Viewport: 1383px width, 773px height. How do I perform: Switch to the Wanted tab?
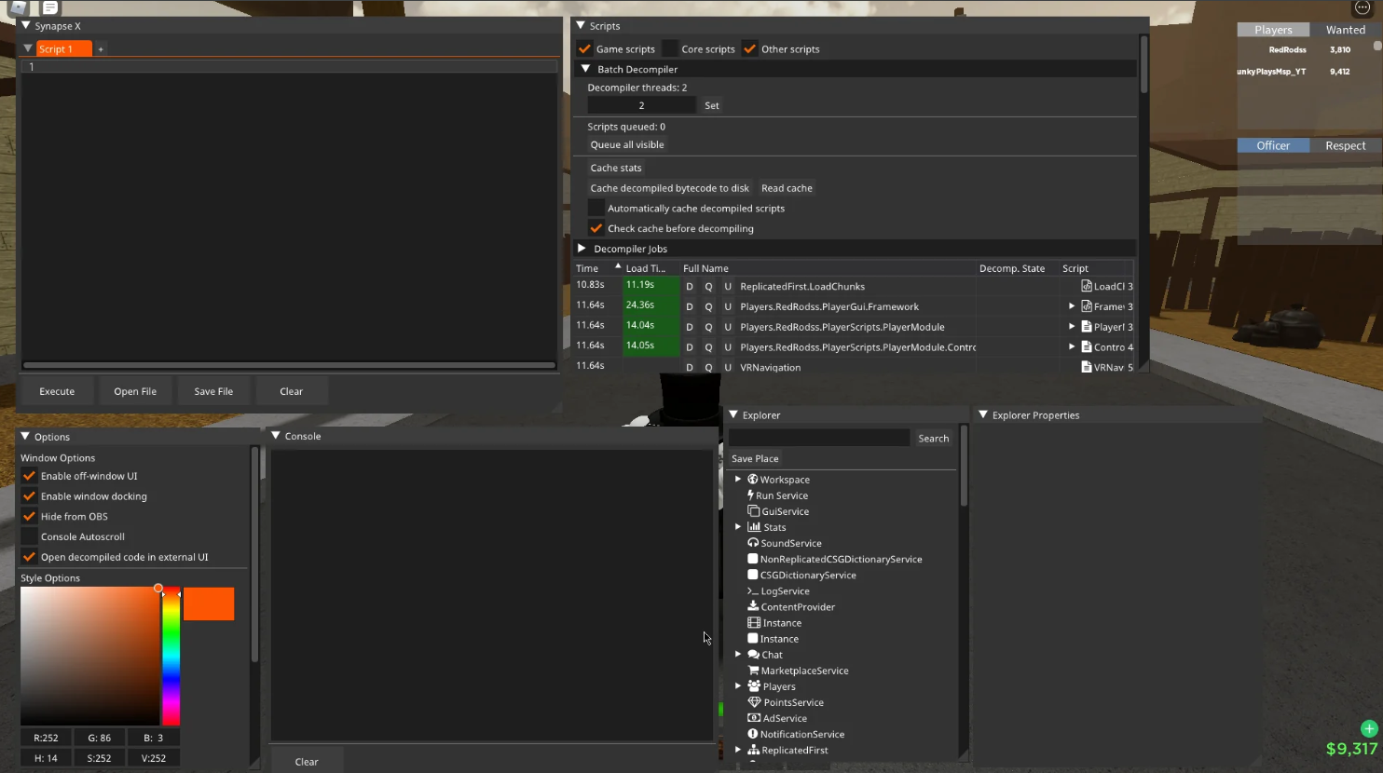coord(1345,30)
